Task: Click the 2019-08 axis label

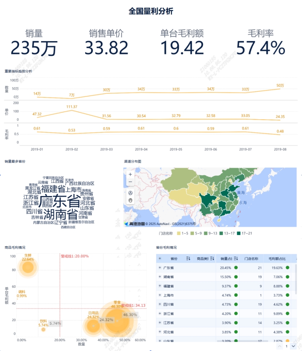Action: [280, 149]
